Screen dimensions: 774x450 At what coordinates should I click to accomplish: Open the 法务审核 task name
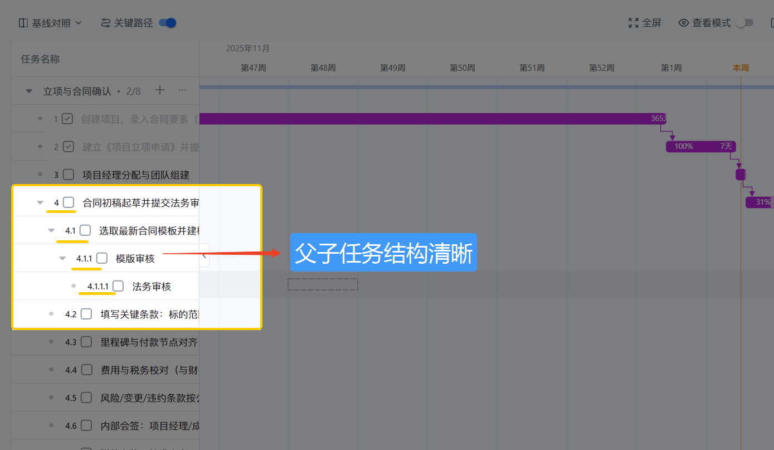[152, 286]
